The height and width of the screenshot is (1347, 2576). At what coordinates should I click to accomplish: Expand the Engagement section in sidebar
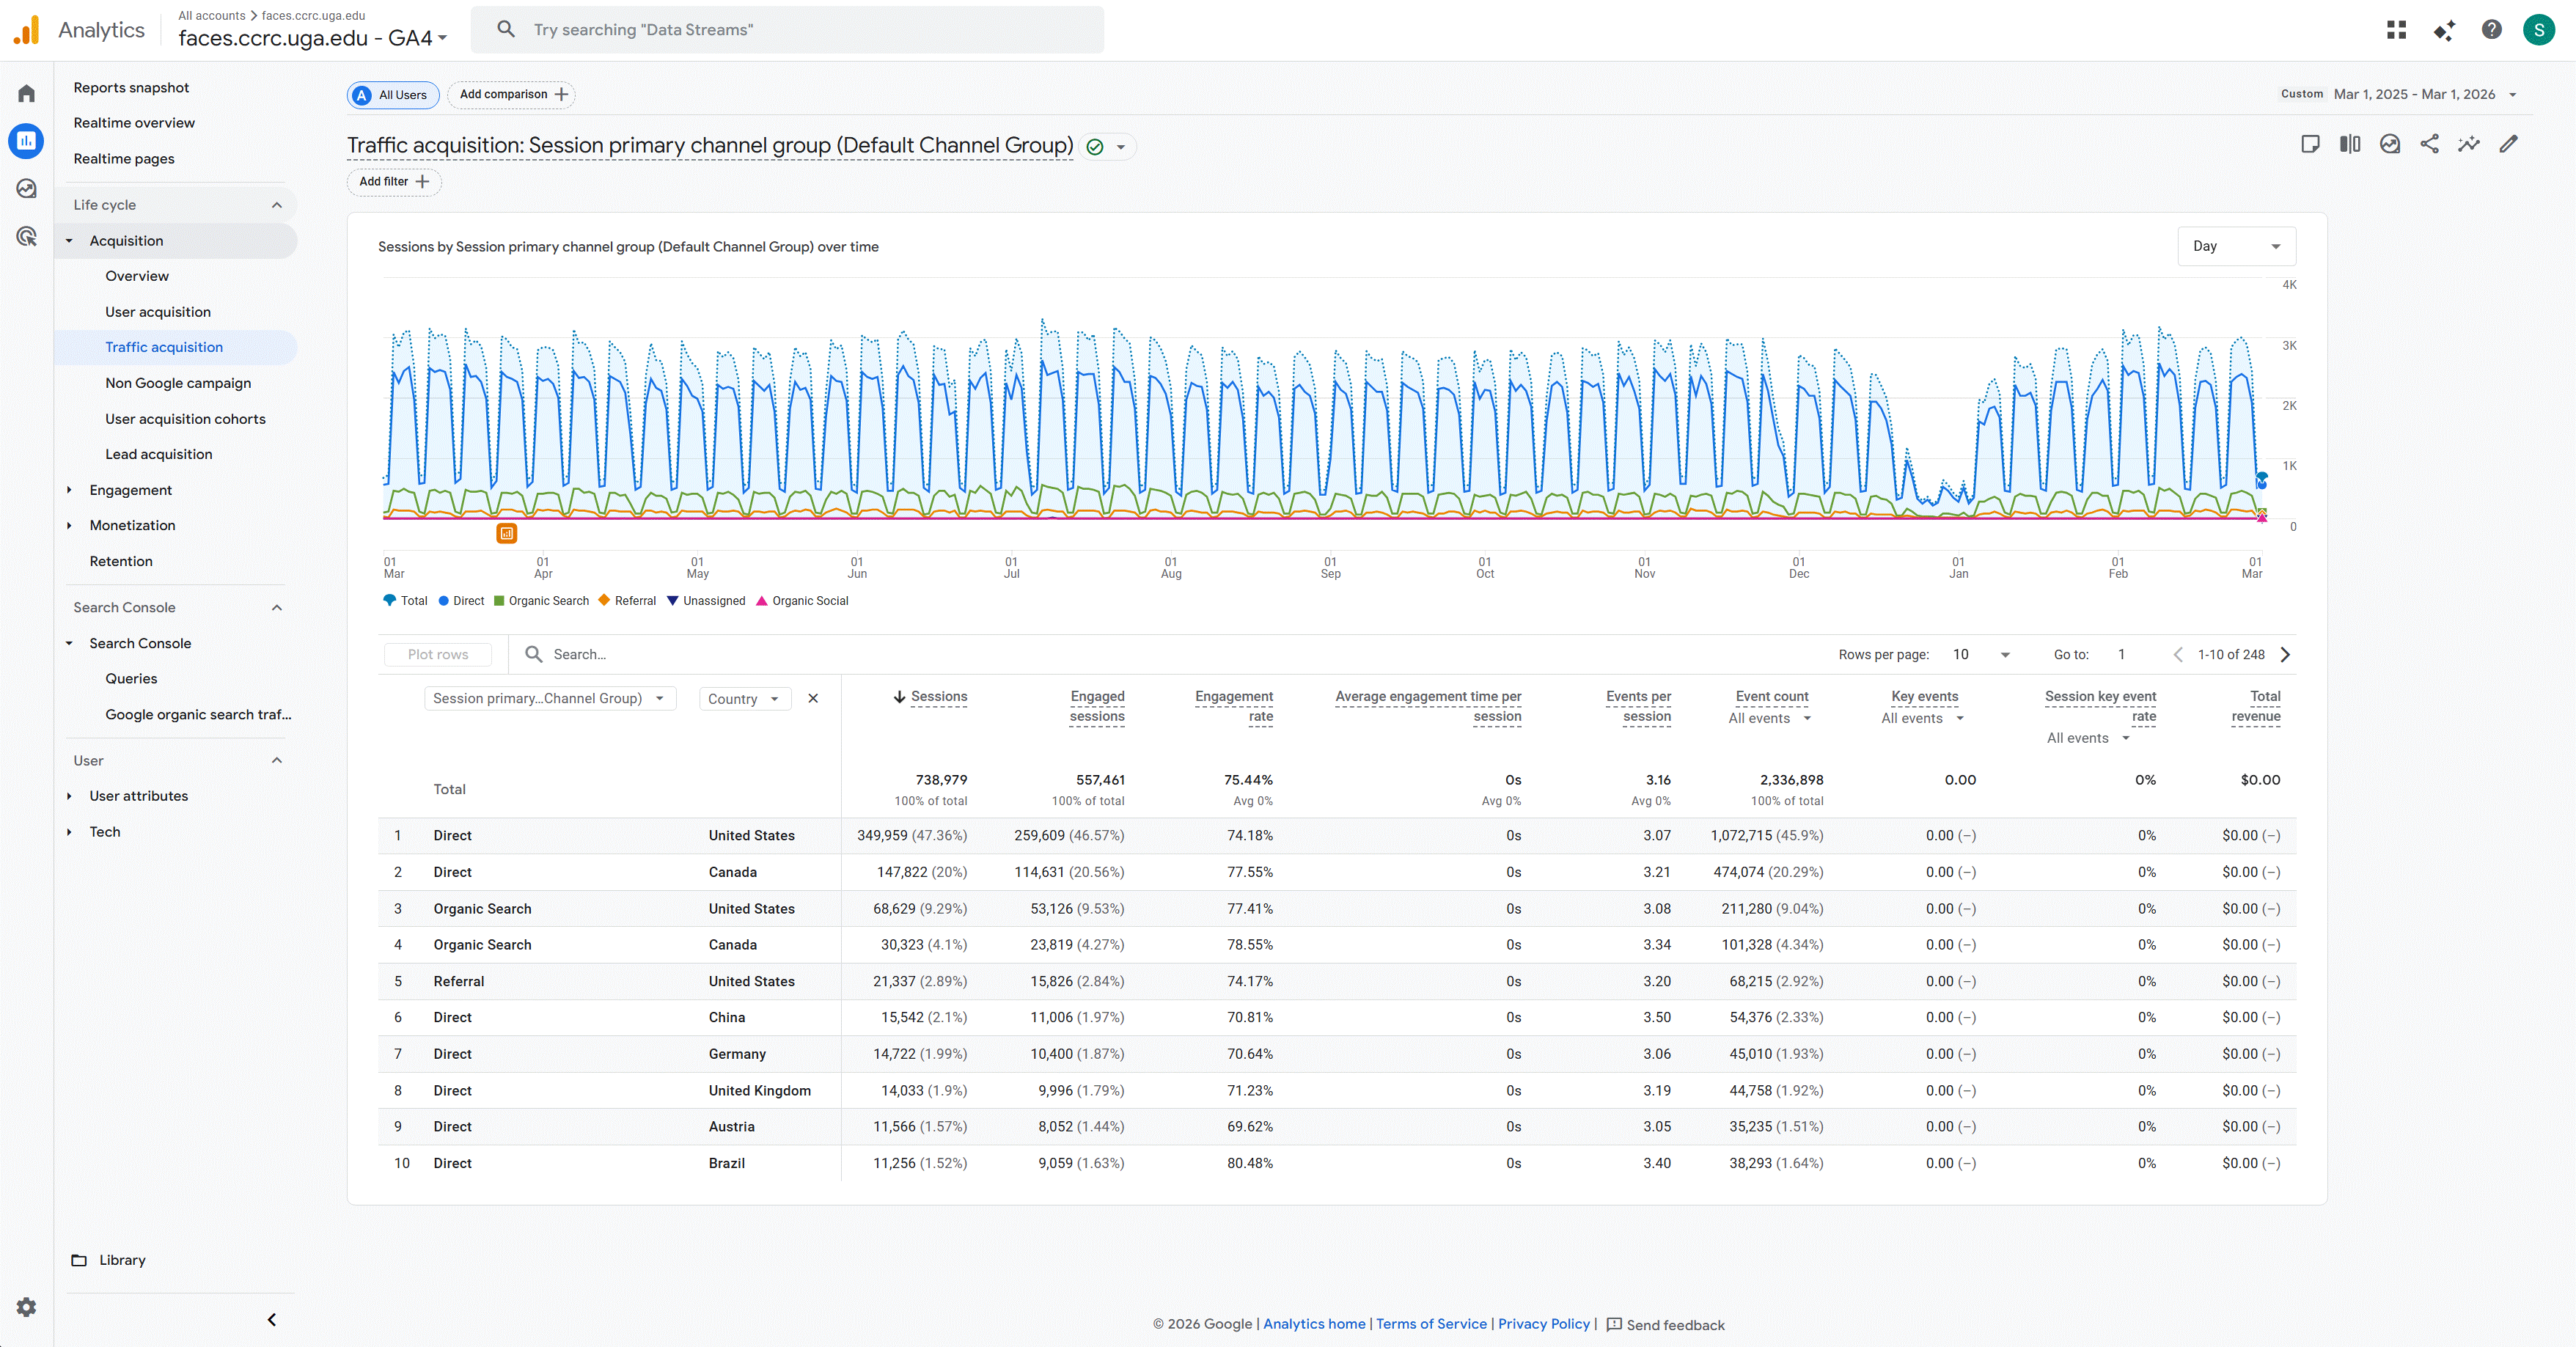click(130, 490)
